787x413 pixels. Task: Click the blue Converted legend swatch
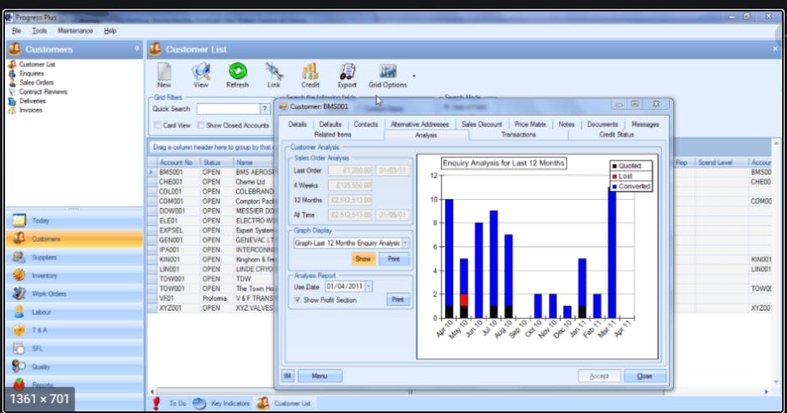(x=614, y=187)
